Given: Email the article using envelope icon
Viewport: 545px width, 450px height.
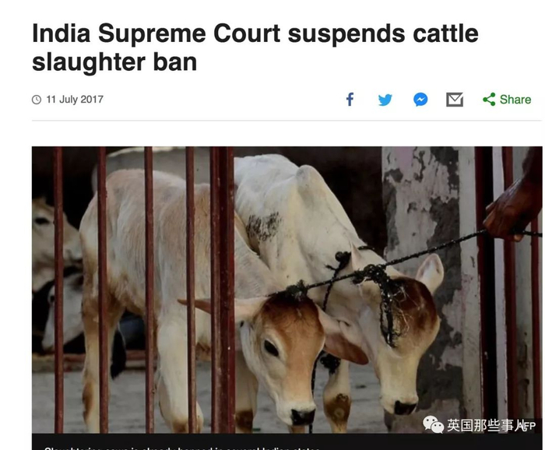Looking at the screenshot, I should click(x=455, y=100).
